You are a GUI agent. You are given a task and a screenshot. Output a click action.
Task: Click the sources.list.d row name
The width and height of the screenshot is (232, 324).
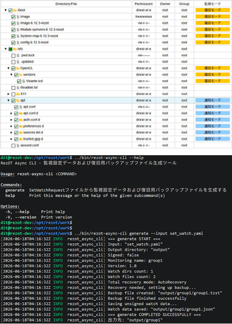click(33, 133)
